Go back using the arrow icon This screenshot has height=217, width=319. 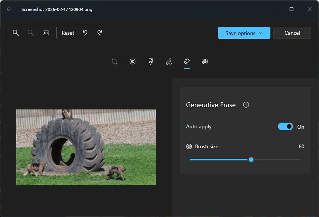pyautogui.click(x=9, y=9)
